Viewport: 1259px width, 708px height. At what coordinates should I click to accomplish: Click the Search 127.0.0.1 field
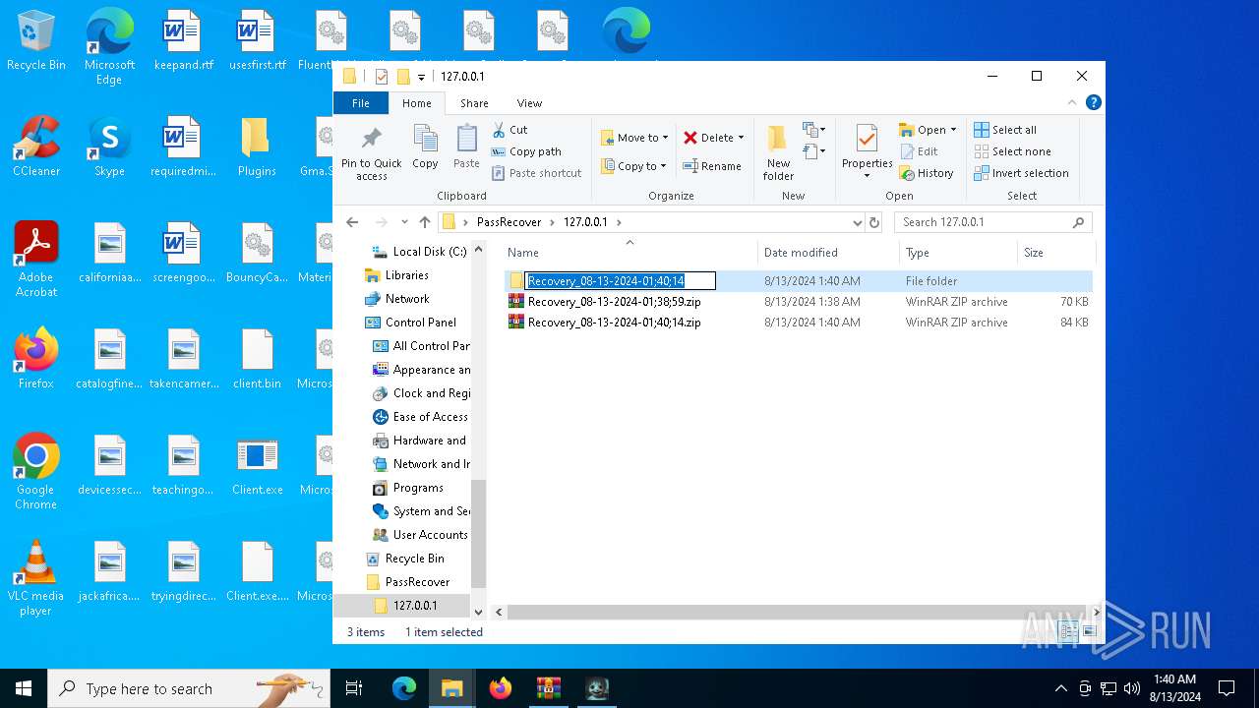[x=984, y=222]
